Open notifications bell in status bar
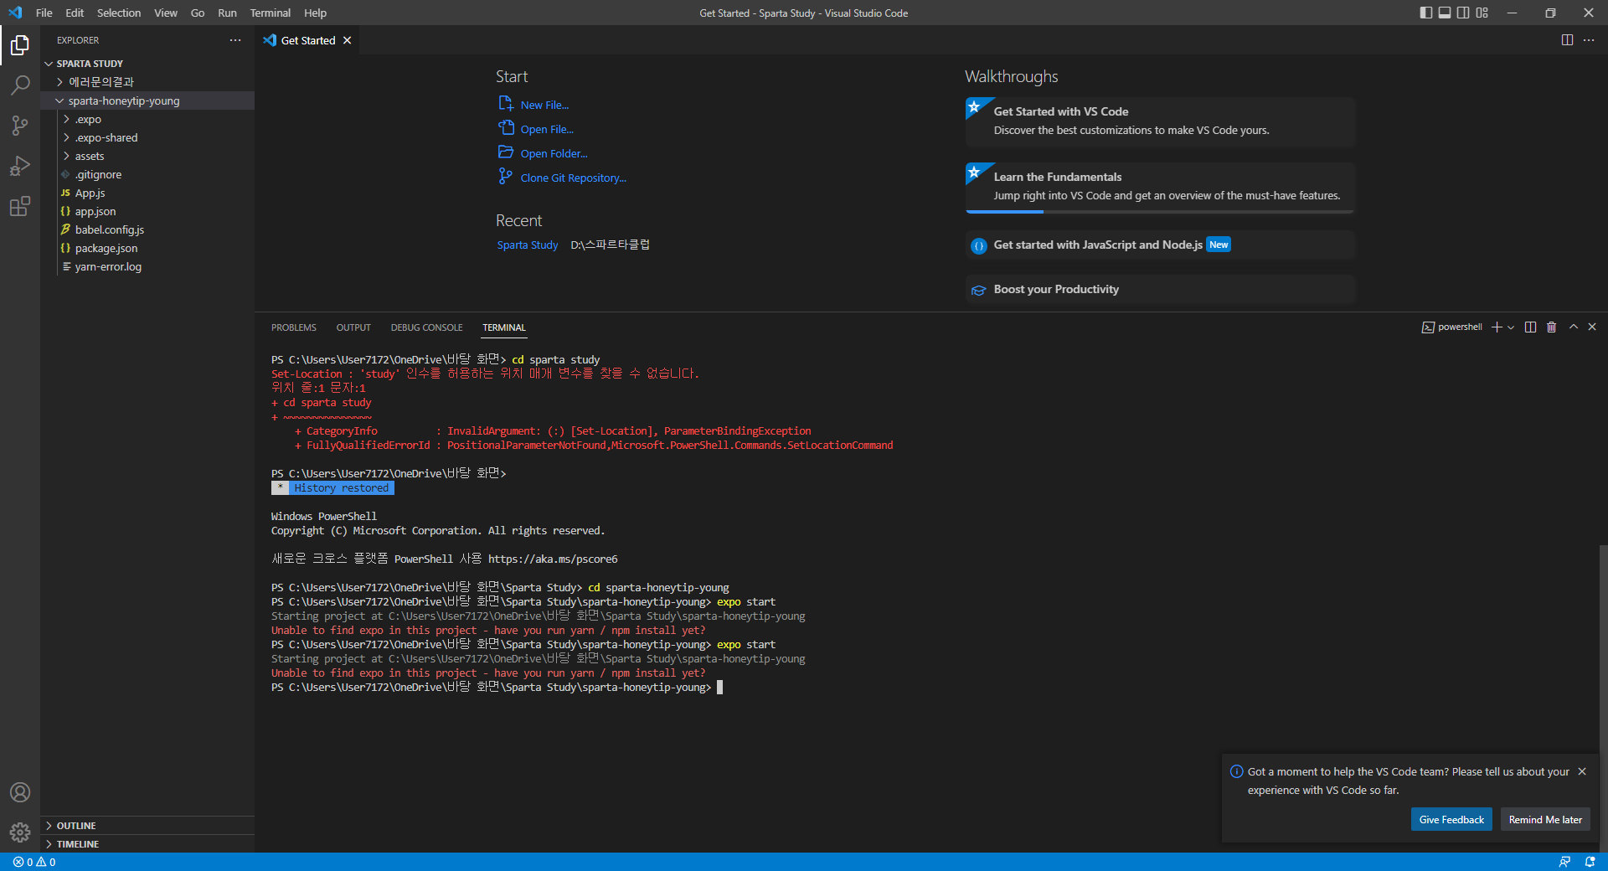Viewport: 1608px width, 871px height. pyautogui.click(x=1590, y=862)
